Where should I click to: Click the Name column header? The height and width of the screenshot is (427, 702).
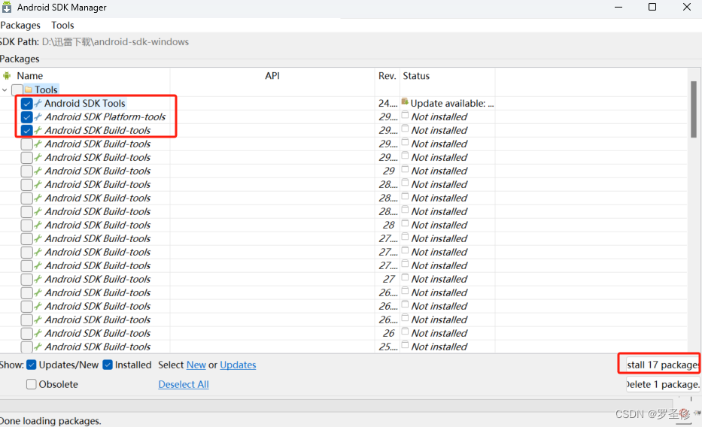pos(29,76)
